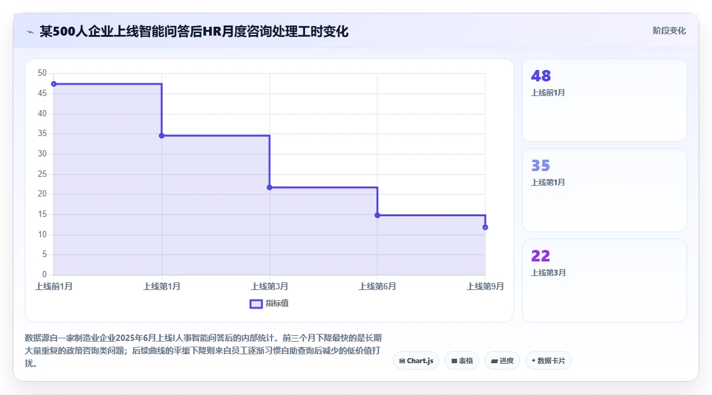Click the icon inside the 进度 tag
This screenshot has height=395, width=712.
point(494,361)
